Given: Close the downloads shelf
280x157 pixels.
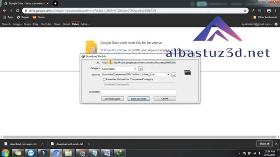Looking at the screenshot, I should (x=276, y=143).
